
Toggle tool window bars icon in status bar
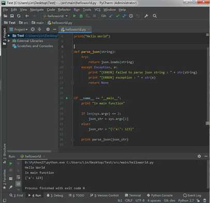(5, 200)
